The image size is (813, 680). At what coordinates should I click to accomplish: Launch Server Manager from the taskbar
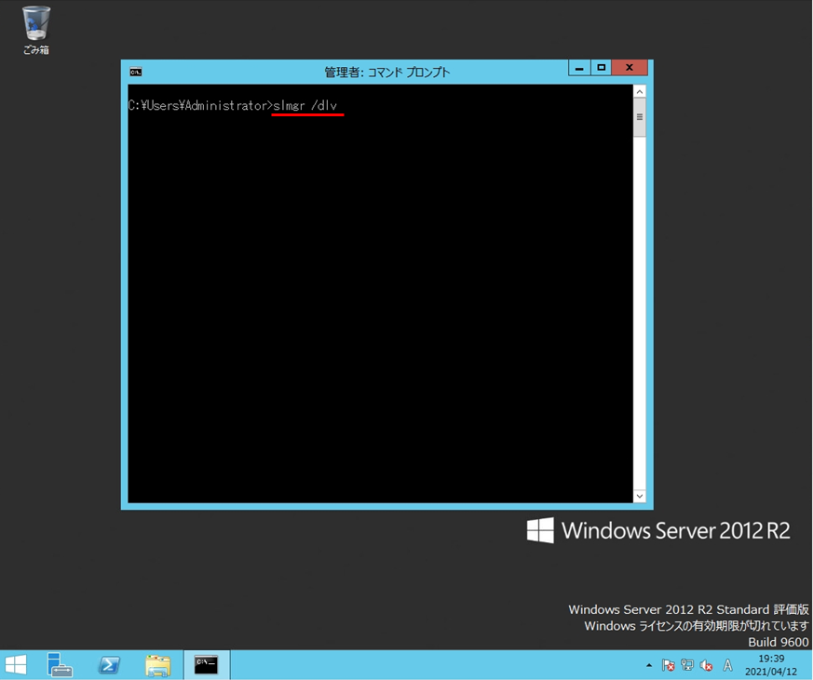[x=60, y=664]
